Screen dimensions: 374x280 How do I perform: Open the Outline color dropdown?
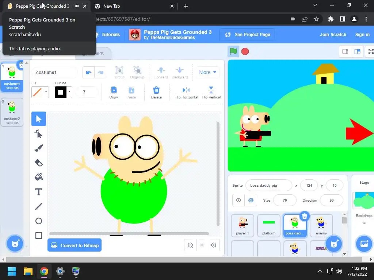point(69,92)
